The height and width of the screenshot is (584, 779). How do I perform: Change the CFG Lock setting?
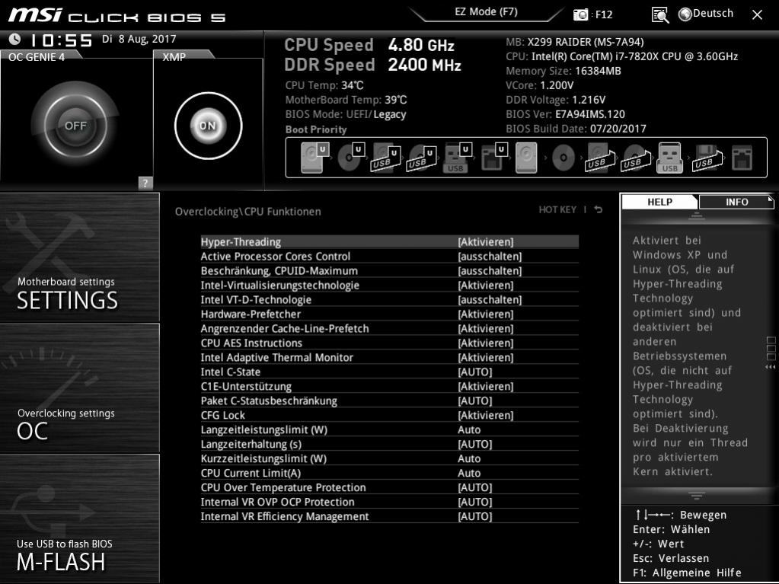[x=390, y=415]
